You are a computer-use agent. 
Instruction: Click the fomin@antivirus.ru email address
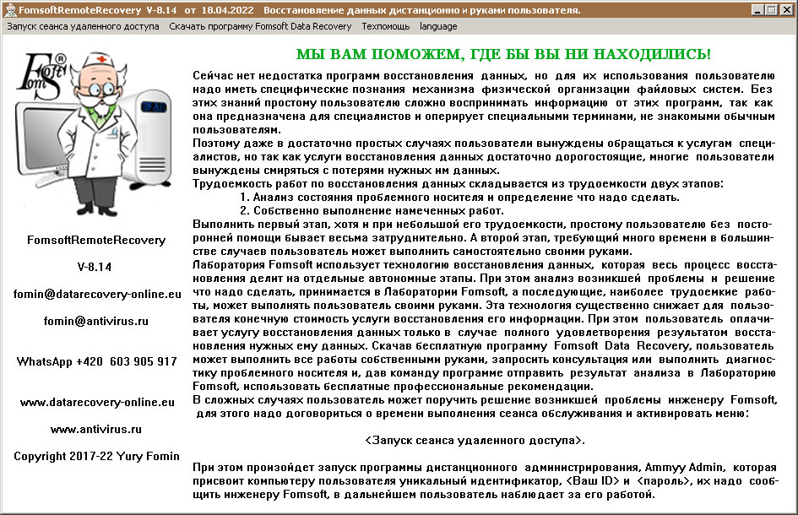pos(95,321)
